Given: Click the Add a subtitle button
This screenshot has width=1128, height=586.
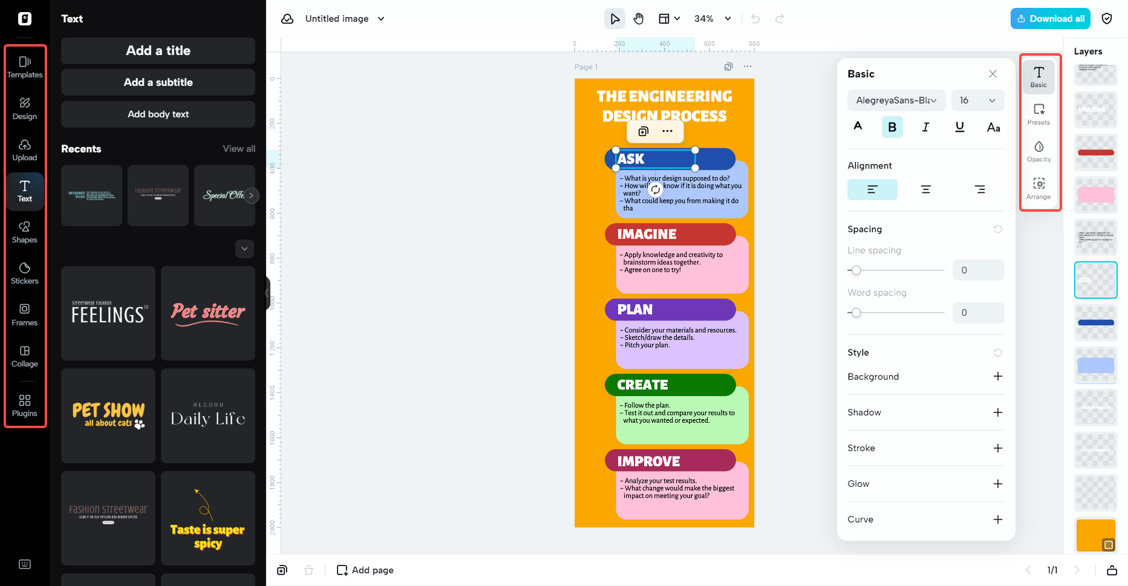Looking at the screenshot, I should 157,82.
